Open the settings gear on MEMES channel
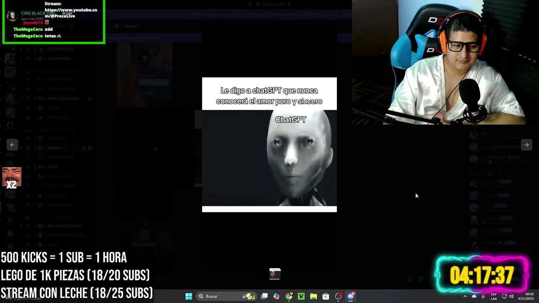Screen dimensions: 539x303 click(x=90, y=148)
